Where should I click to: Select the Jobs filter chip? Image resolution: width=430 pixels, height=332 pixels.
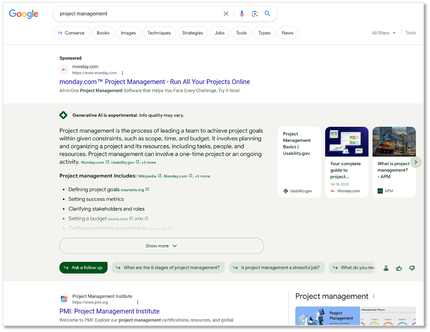pos(219,33)
